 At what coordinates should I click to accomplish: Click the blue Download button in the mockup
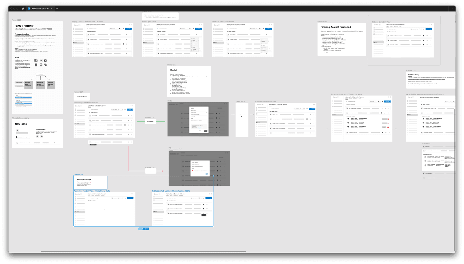pos(208,198)
